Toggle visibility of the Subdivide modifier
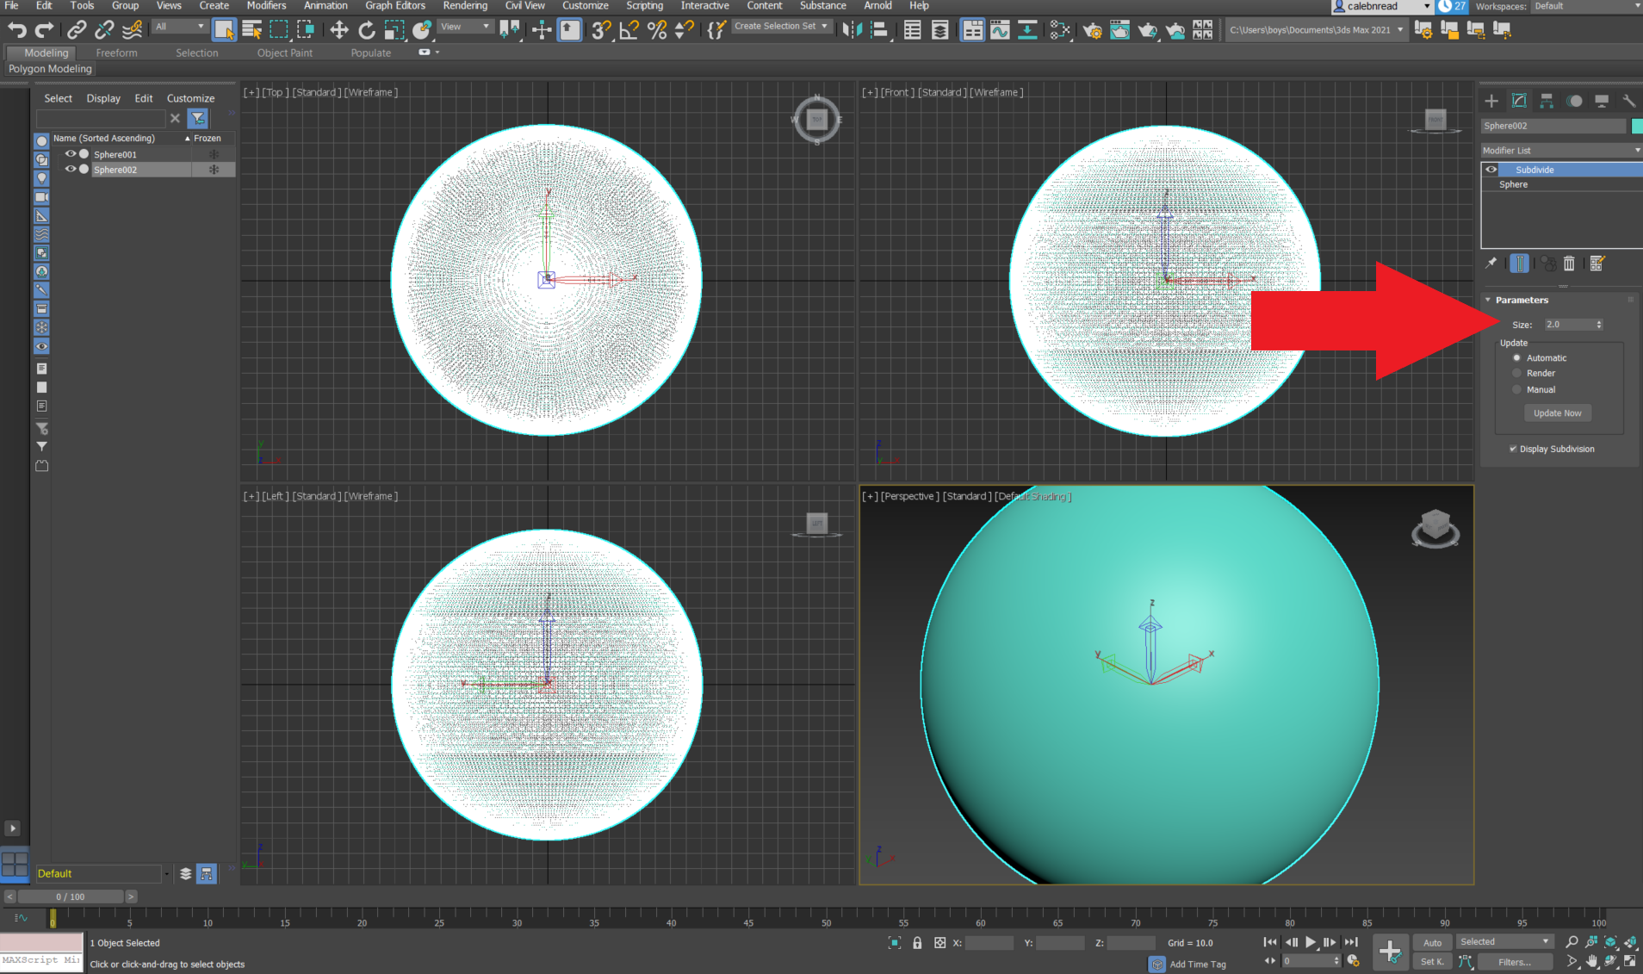 coord(1491,170)
